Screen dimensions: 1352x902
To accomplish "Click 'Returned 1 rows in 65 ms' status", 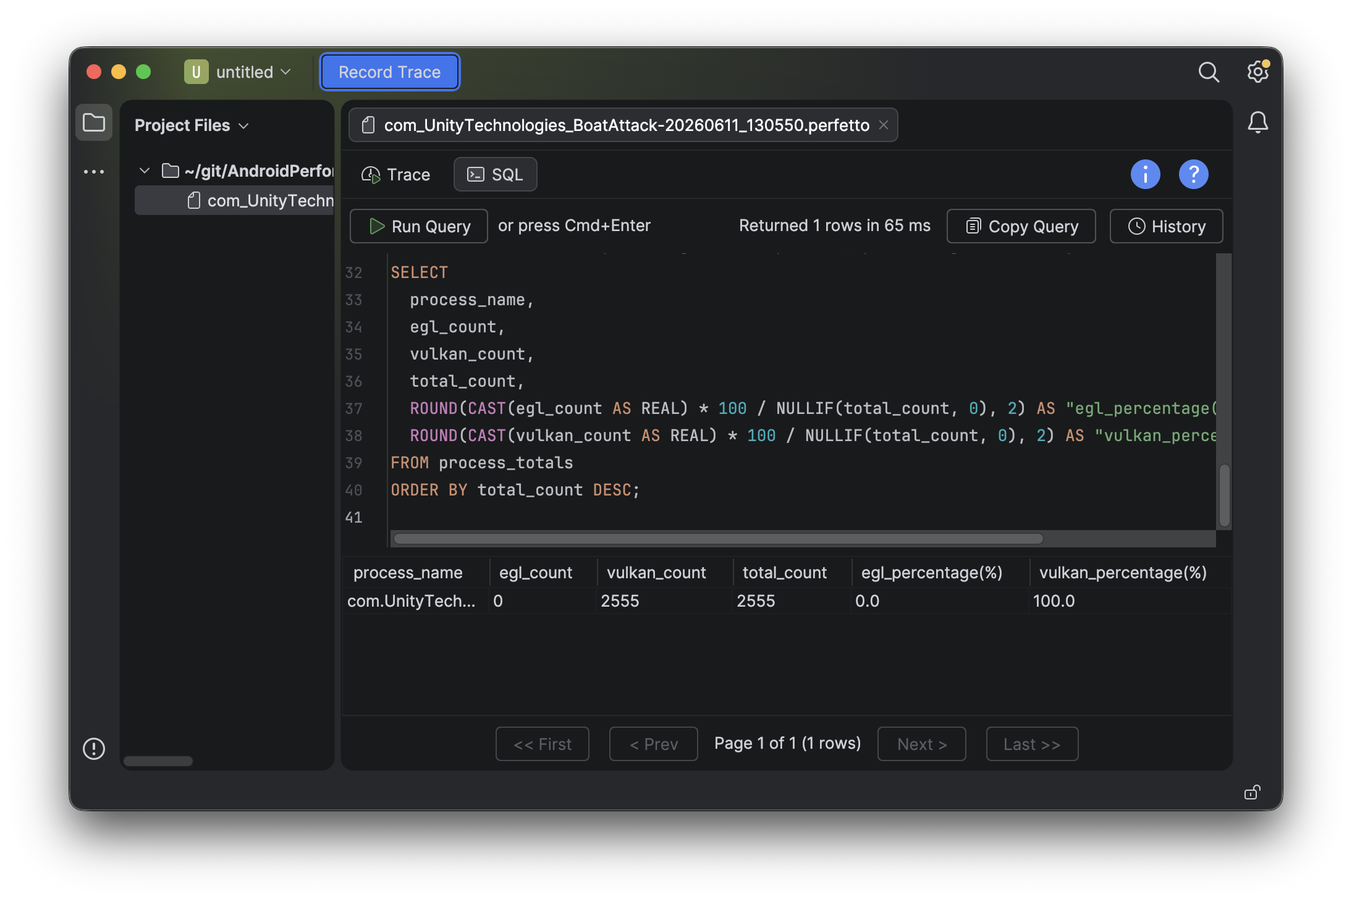I will click(834, 225).
